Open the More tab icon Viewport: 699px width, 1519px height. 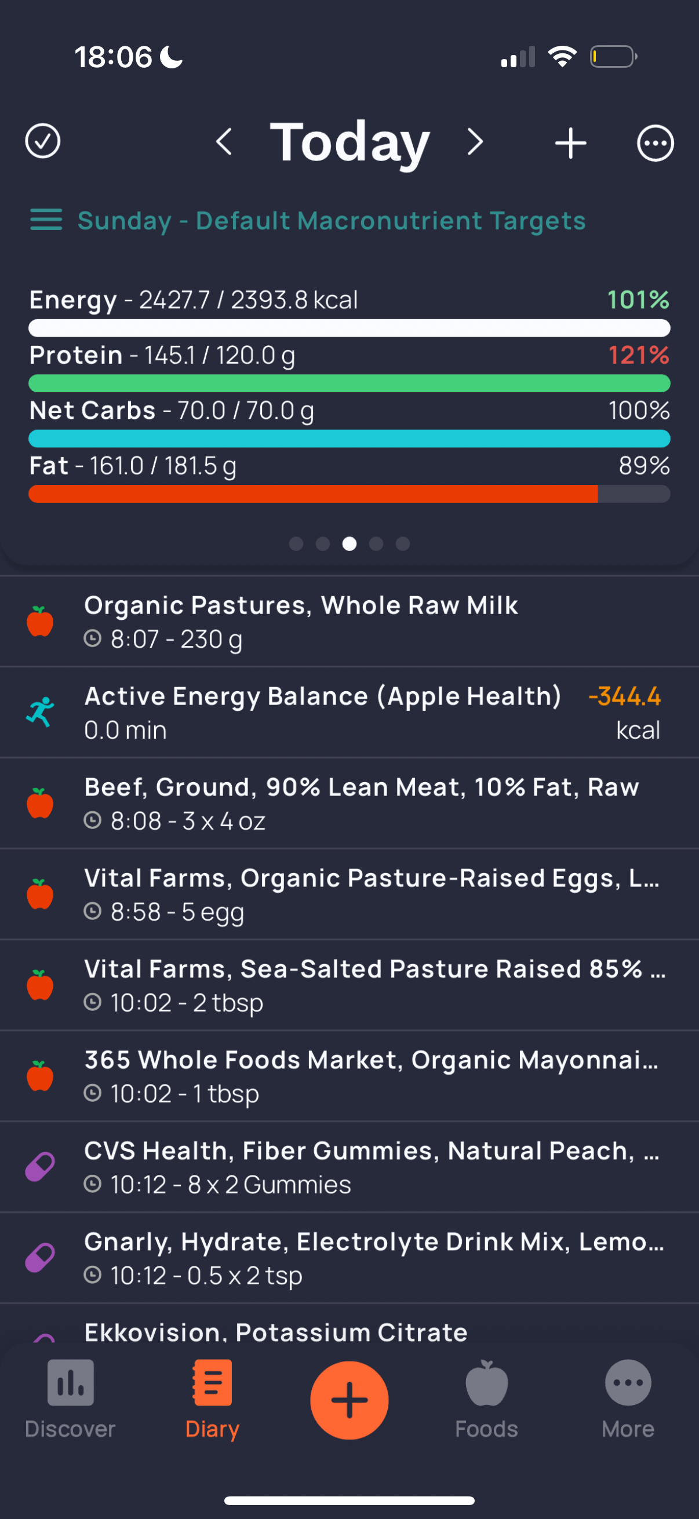click(x=628, y=1383)
